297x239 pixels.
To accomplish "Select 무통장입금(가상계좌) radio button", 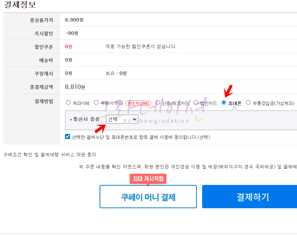I will [248, 103].
